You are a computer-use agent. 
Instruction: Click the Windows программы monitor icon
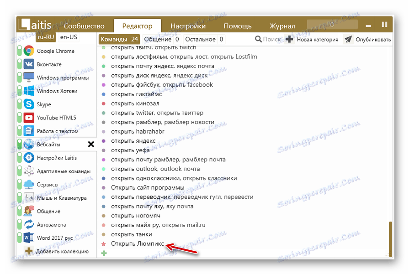[29, 78]
